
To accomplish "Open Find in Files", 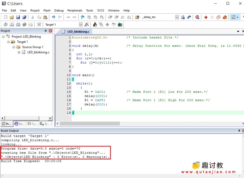I will [x=137, y=17].
